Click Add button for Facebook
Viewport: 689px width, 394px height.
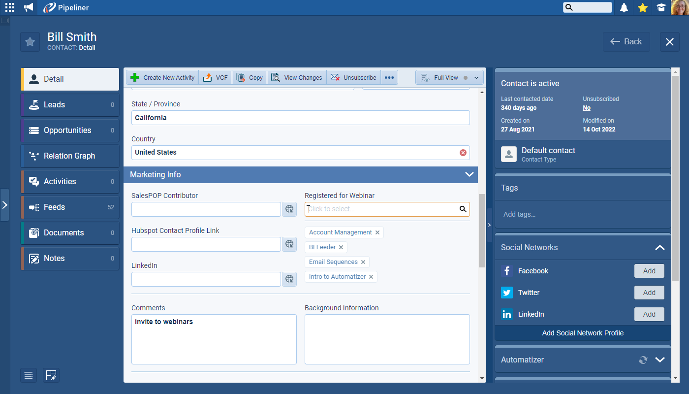pyautogui.click(x=649, y=271)
